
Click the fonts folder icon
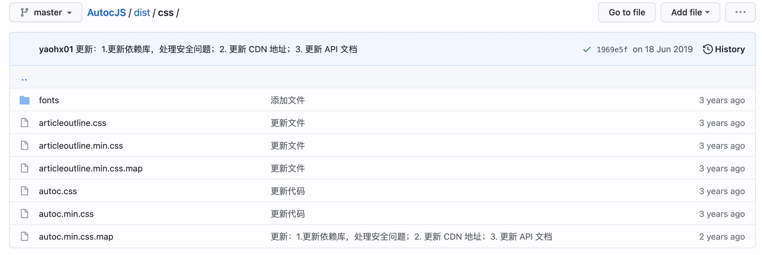(x=25, y=100)
